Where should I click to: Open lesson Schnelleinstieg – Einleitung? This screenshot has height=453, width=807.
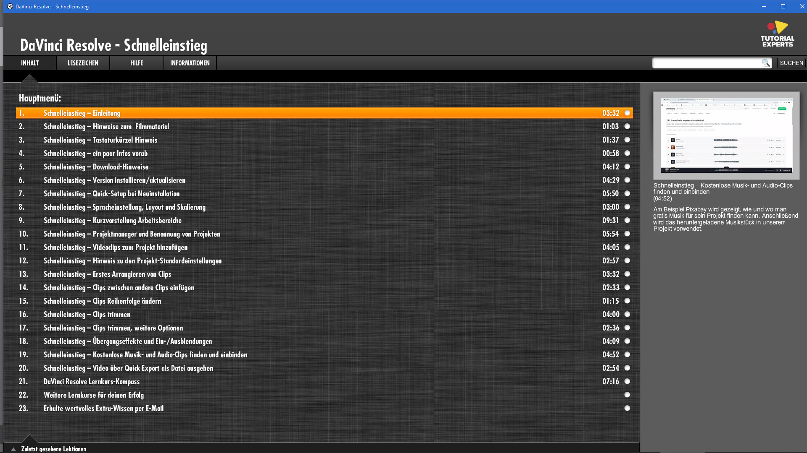(324, 113)
